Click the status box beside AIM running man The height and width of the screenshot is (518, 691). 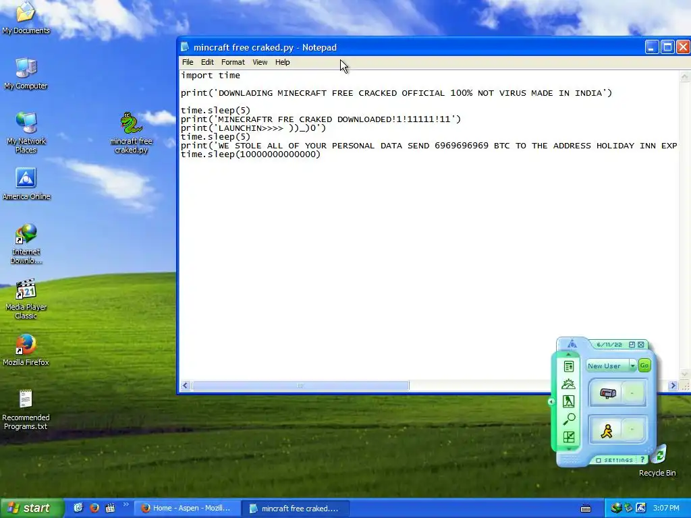point(632,430)
